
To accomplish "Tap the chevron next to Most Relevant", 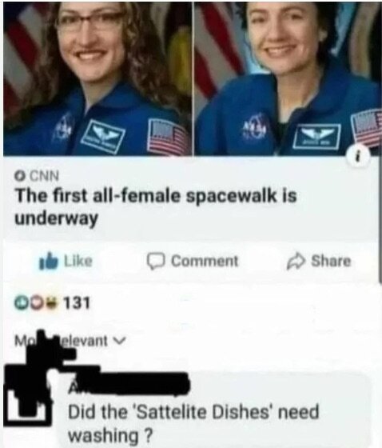I will point(120,341).
